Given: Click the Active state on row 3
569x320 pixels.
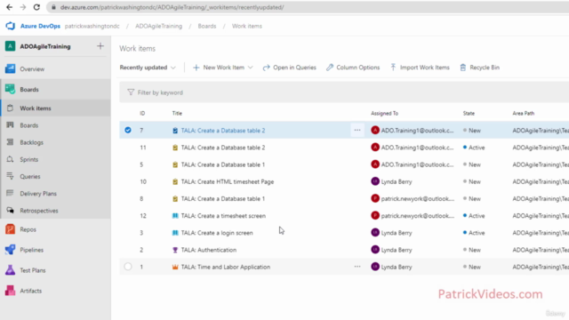Looking at the screenshot, I should coord(474,233).
